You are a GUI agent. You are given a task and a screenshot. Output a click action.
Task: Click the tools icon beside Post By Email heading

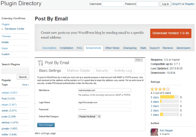coord(40,63)
